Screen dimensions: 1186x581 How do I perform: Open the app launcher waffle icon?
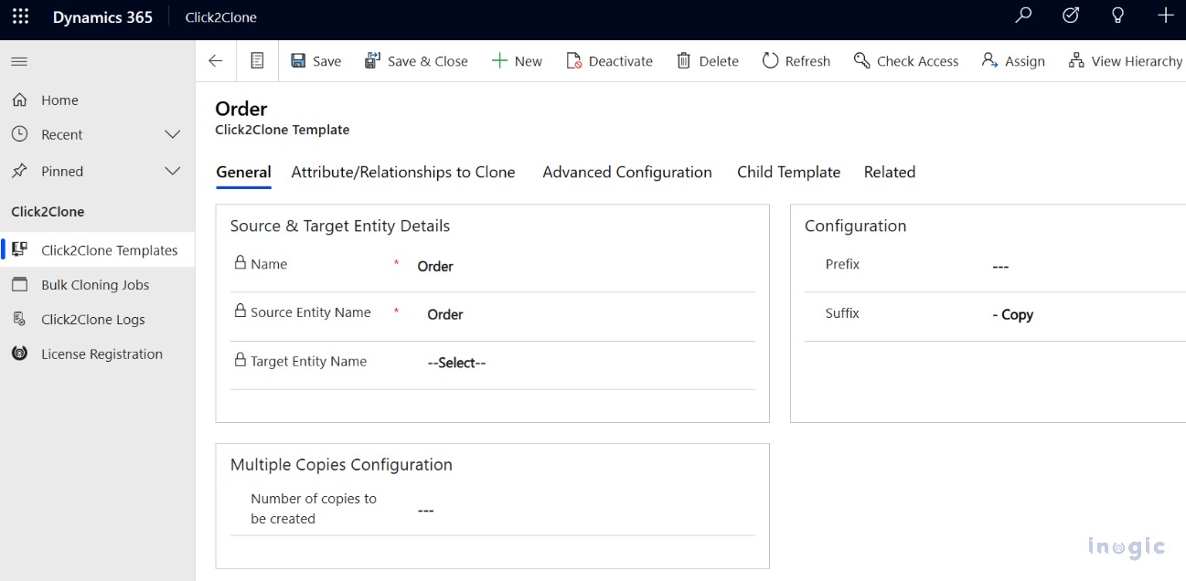20,17
